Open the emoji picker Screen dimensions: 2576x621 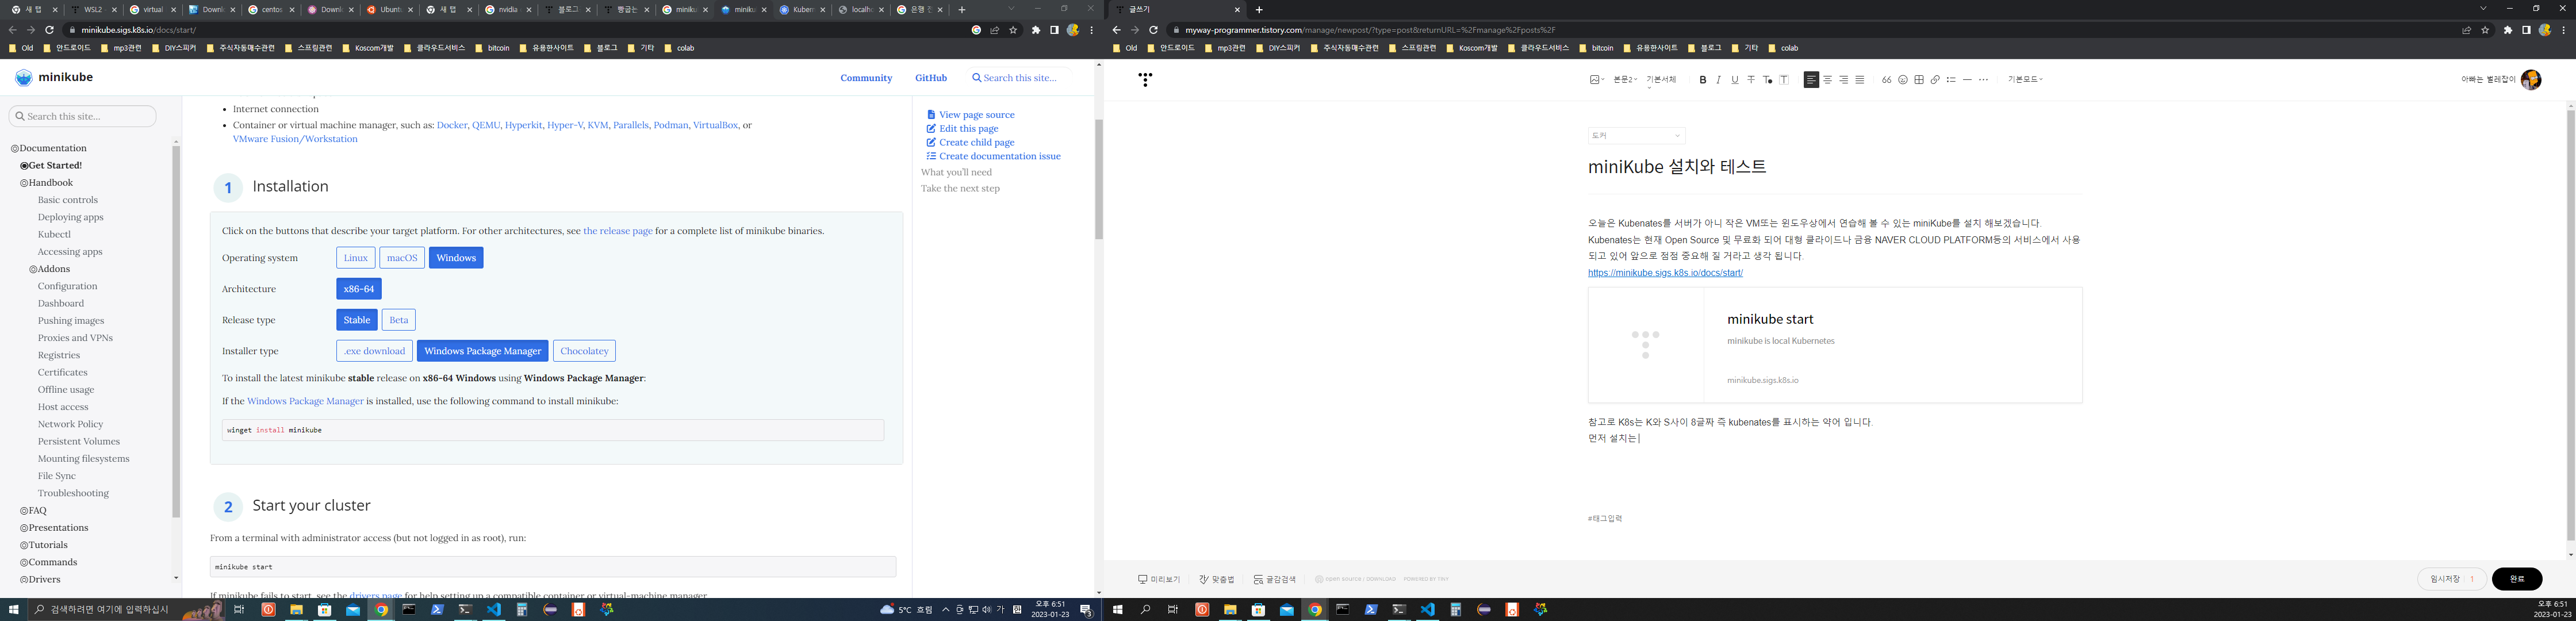(1902, 80)
